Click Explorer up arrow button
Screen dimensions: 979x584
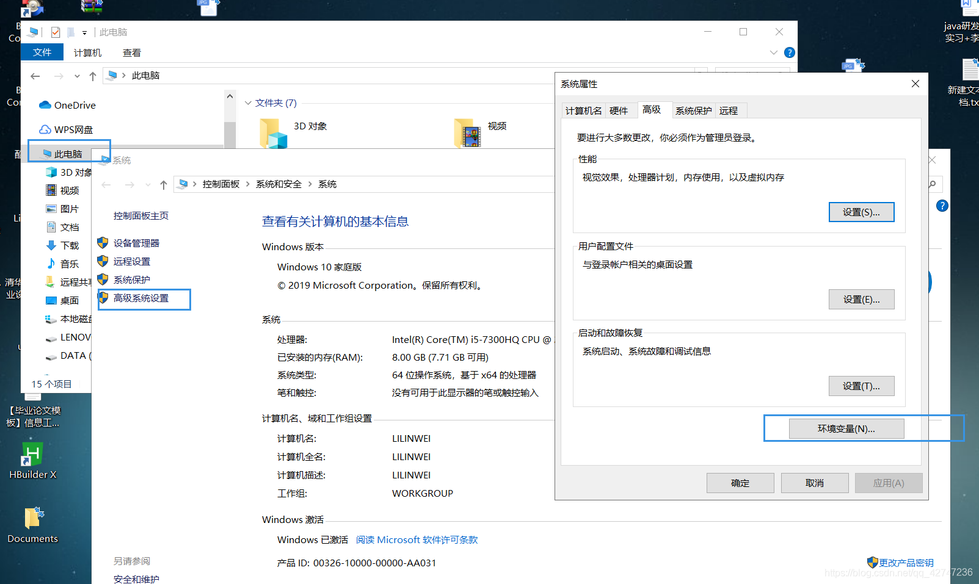[93, 76]
